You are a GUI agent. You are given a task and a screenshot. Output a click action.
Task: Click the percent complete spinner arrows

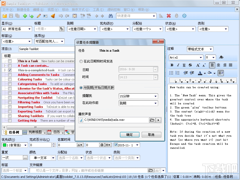54,145
